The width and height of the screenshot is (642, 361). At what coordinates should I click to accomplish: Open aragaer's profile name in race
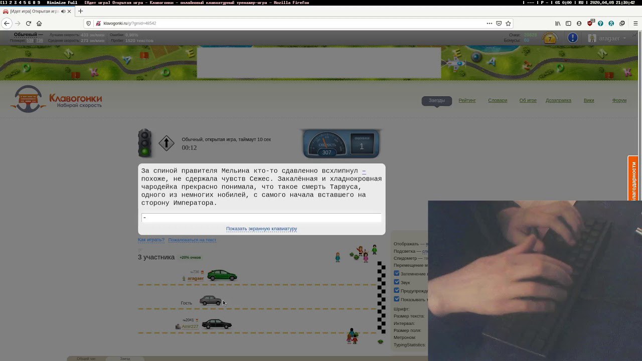point(196,278)
